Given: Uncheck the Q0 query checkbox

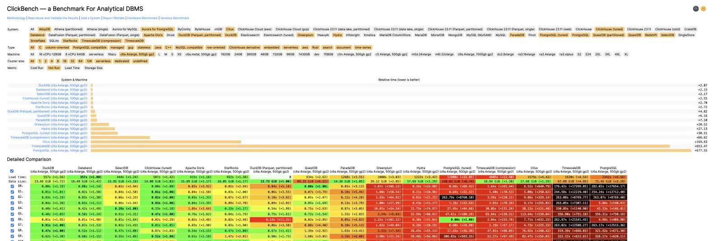Looking at the screenshot, I should pos(12,186).
